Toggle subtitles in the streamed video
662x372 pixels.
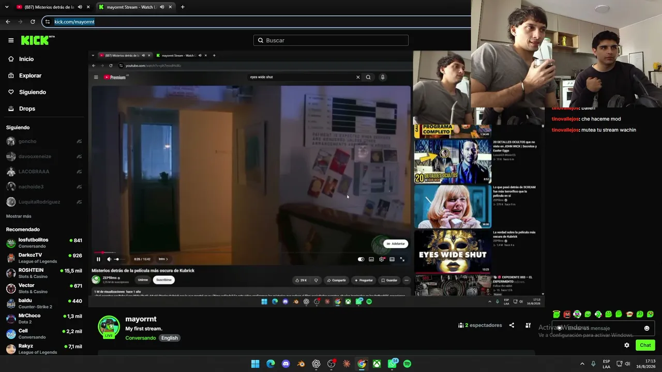coord(371,259)
